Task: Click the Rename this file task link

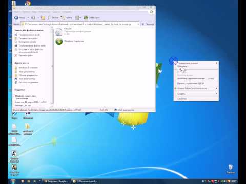Action: [x=29, y=35]
